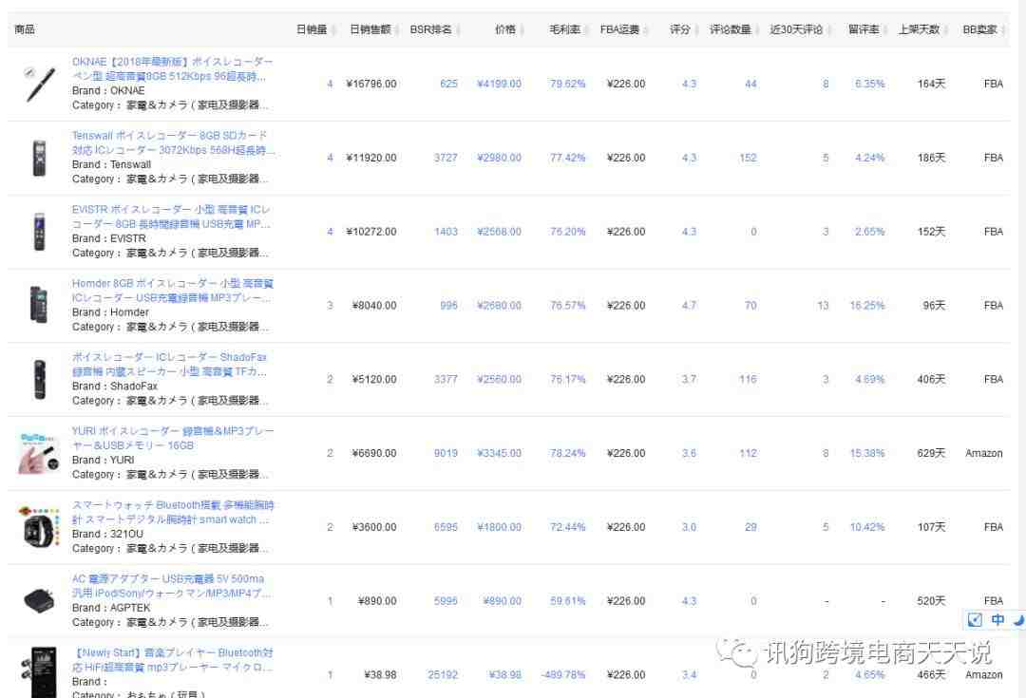Click BSR rank 25192 in the Newly Start row
The height and width of the screenshot is (698, 1026).
click(443, 675)
